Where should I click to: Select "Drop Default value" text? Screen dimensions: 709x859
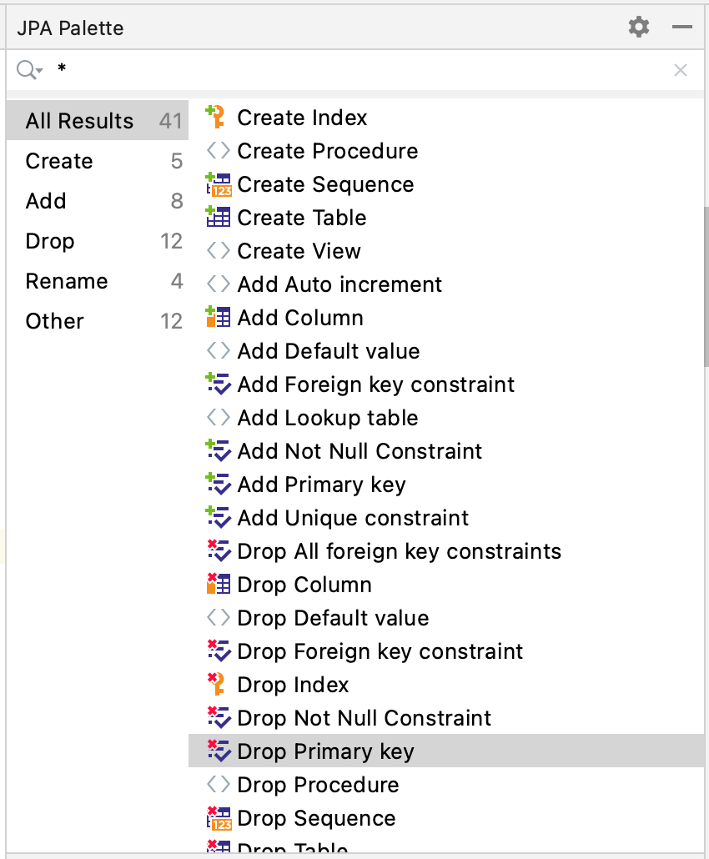tap(333, 619)
